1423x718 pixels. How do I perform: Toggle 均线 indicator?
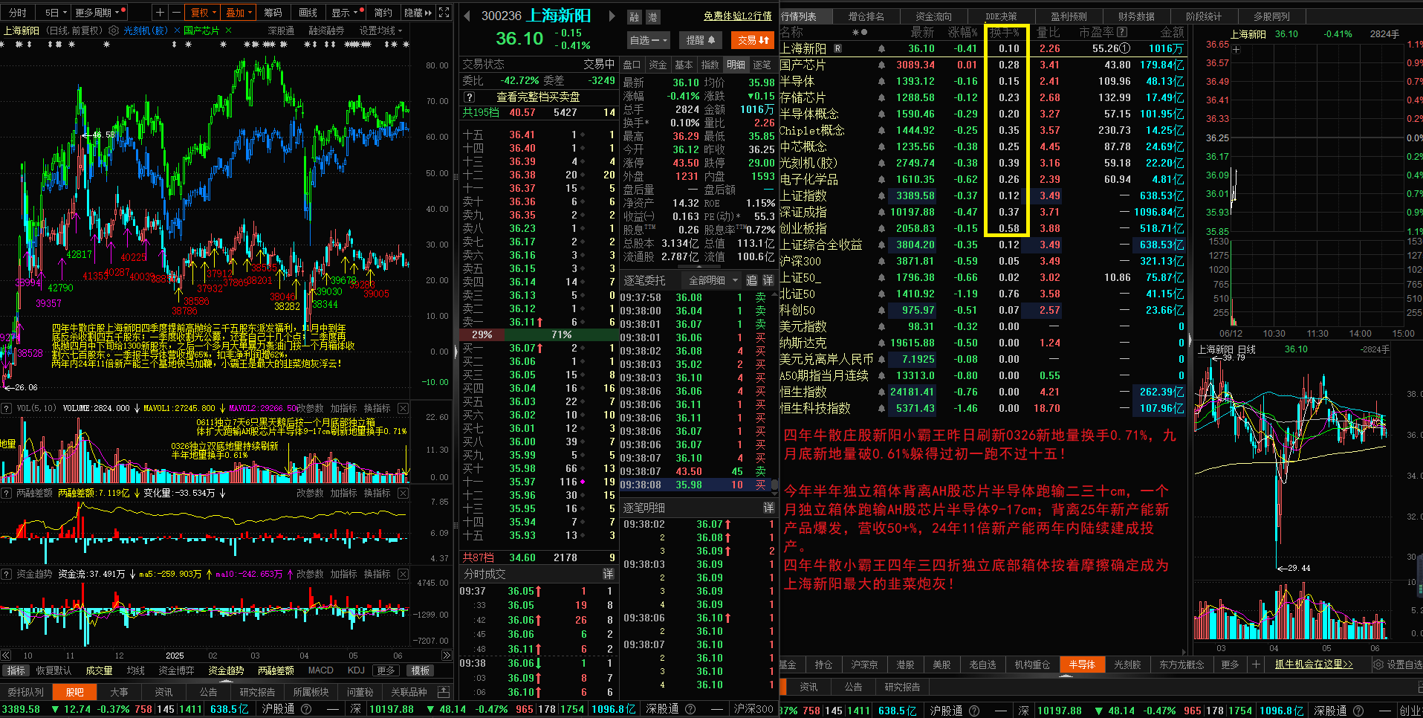tap(136, 670)
